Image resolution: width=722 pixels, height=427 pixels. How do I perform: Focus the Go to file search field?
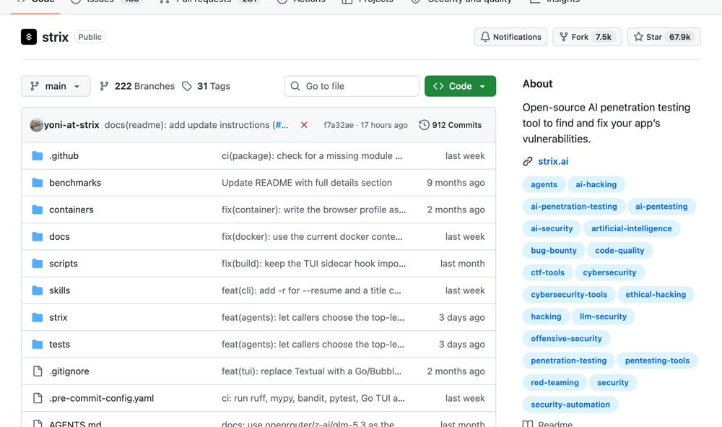tap(352, 86)
